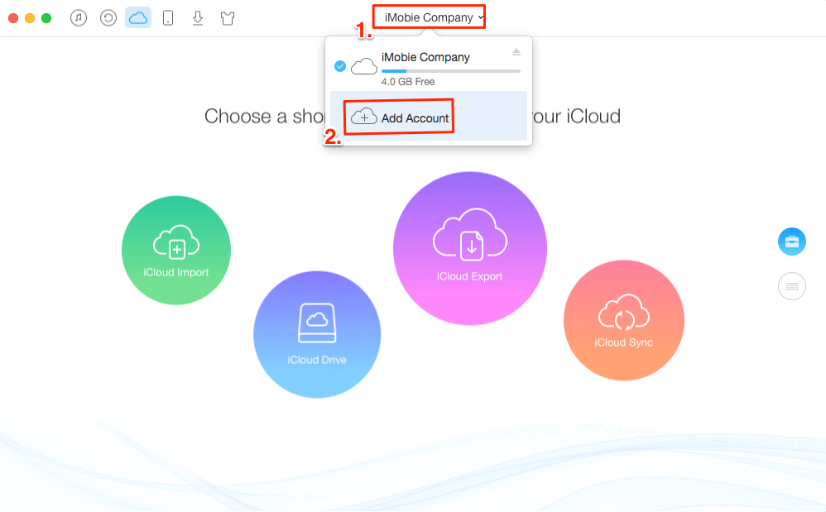Open the iCloud Sync shortcut
The width and height of the screenshot is (826, 512).
click(x=624, y=320)
